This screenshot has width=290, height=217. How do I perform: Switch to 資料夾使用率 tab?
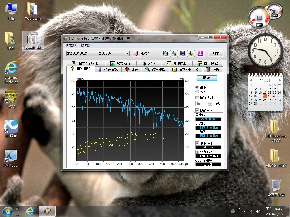186,70
